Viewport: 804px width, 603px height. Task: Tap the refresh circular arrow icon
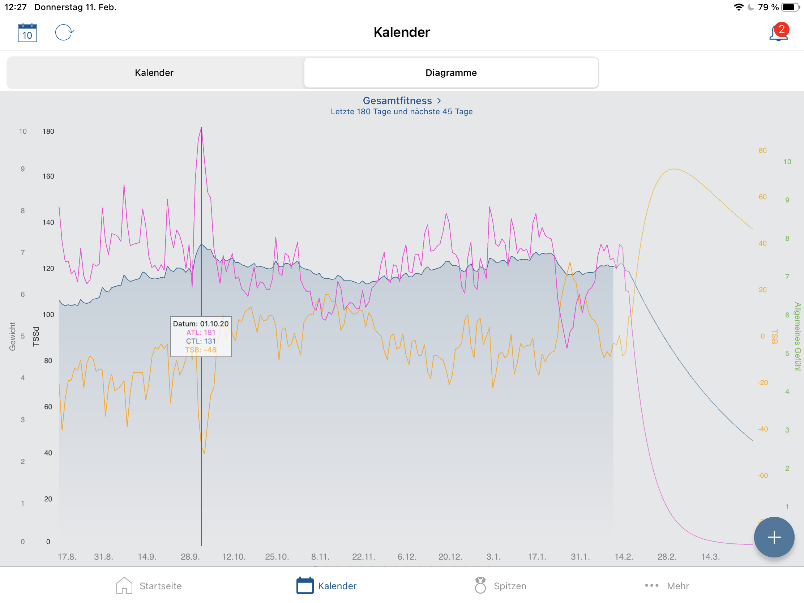[64, 32]
